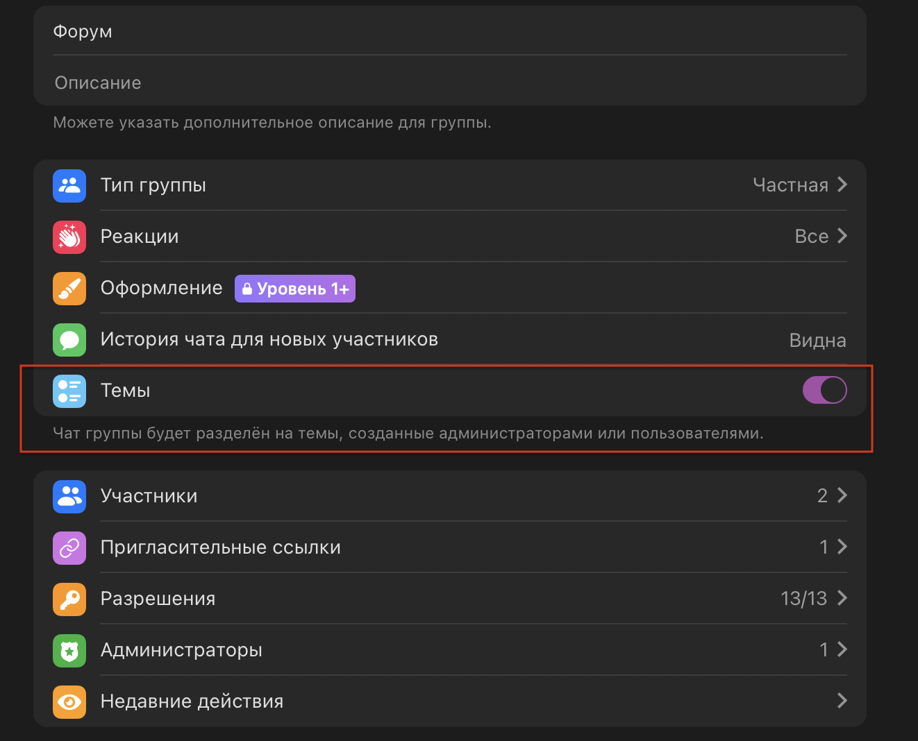Click the orange Appearance paintbrush icon
The width and height of the screenshot is (918, 741).
69,288
